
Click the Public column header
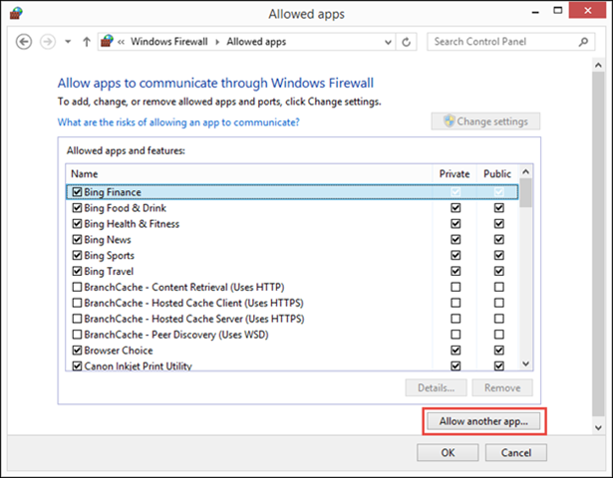pyautogui.click(x=497, y=174)
